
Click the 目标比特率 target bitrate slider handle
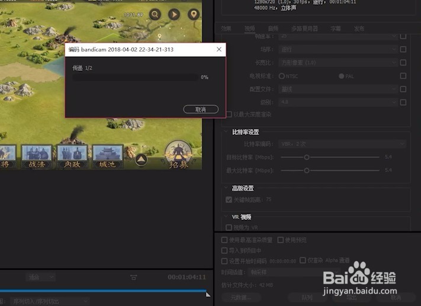click(x=307, y=157)
